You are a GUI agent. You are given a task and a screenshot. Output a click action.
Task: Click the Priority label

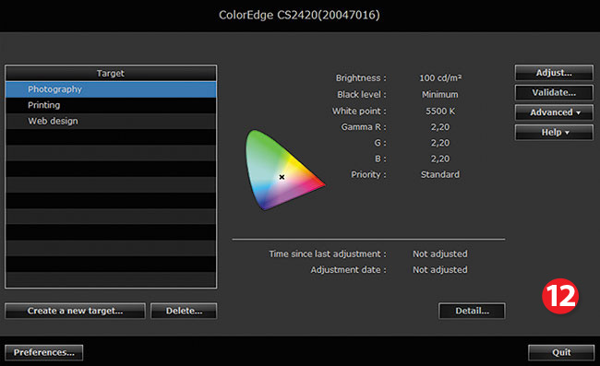[x=368, y=174]
